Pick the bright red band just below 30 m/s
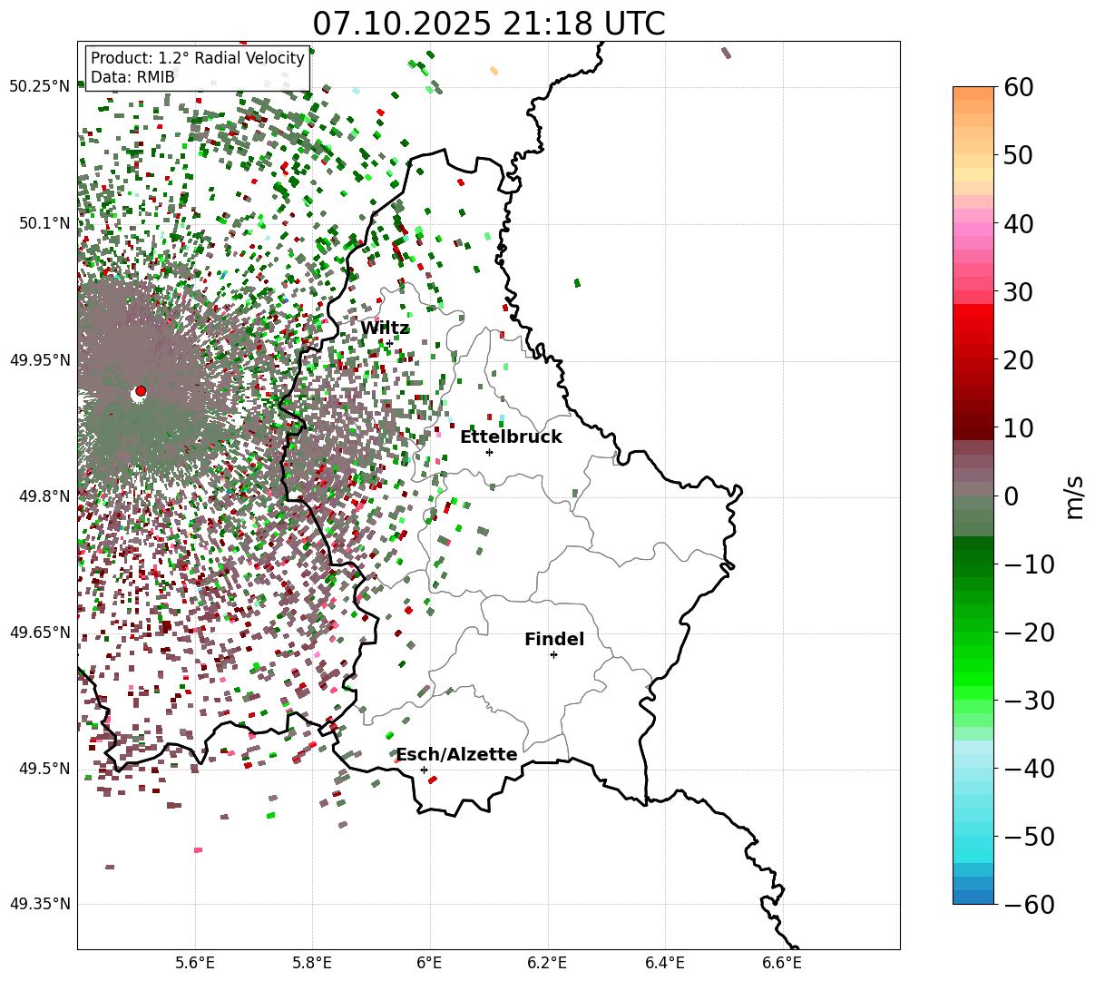 click(973, 311)
